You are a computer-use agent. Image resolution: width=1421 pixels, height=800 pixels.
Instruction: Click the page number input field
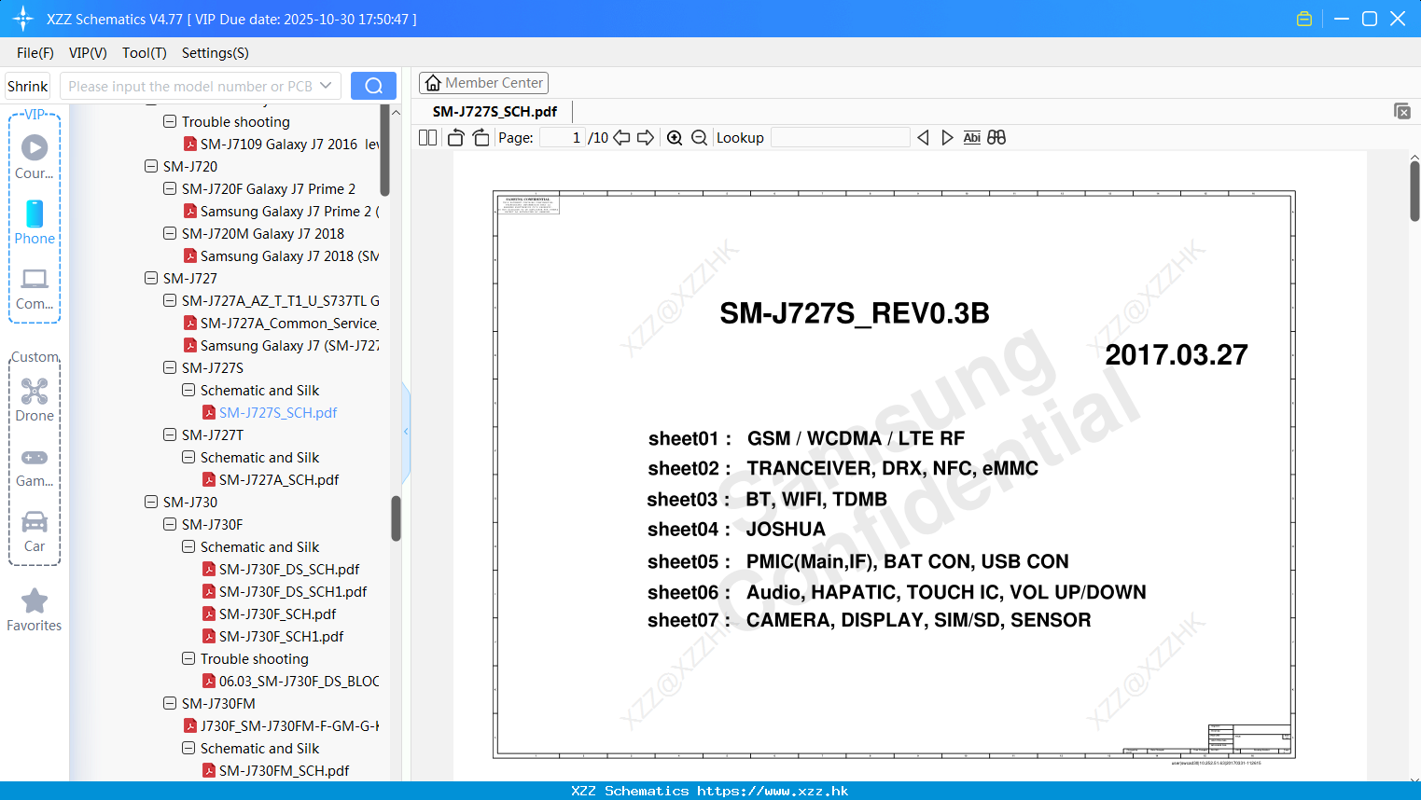pyautogui.click(x=563, y=137)
